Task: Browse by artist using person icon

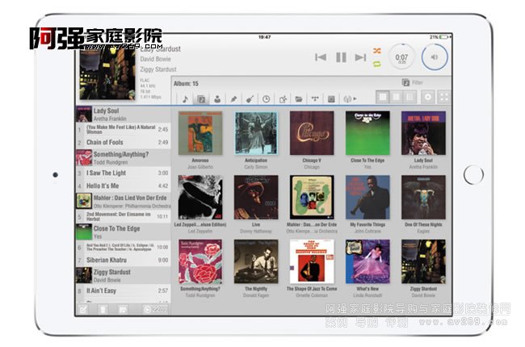Action: pyautogui.click(x=217, y=98)
